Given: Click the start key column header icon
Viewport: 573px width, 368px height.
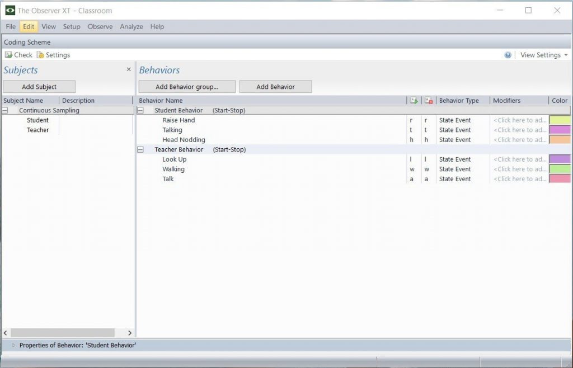Looking at the screenshot, I should [414, 101].
